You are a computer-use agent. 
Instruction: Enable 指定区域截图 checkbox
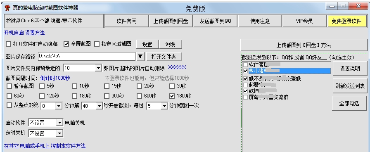[x=97, y=44]
